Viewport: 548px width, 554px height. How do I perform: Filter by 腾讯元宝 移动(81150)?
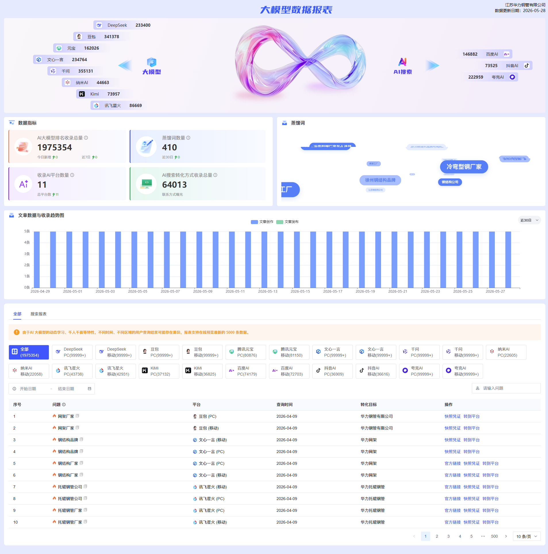click(x=289, y=352)
